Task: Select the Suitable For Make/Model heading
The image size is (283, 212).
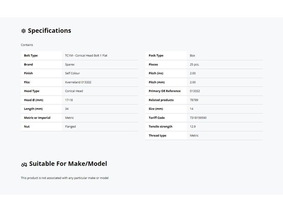Action: pos(68,164)
